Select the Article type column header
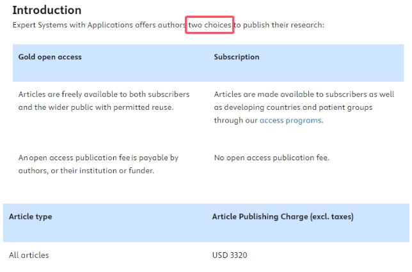Image resolution: width=412 pixels, height=272 pixels. (x=30, y=216)
